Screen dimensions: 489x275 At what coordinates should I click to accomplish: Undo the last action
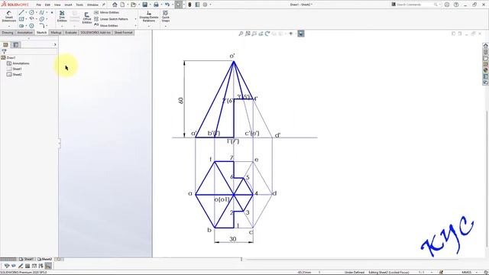tap(167, 5)
